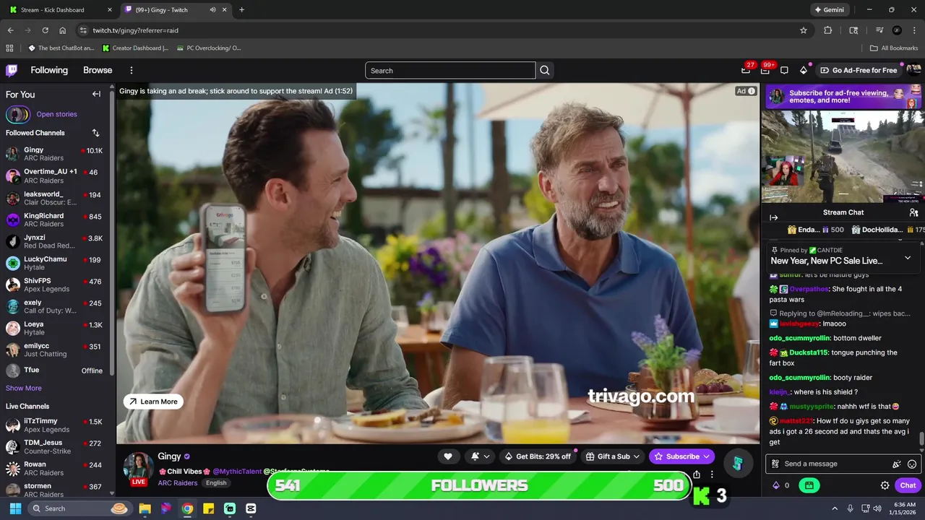The height and width of the screenshot is (520, 925).
Task: Click the search magnifier button
Action: click(x=545, y=70)
